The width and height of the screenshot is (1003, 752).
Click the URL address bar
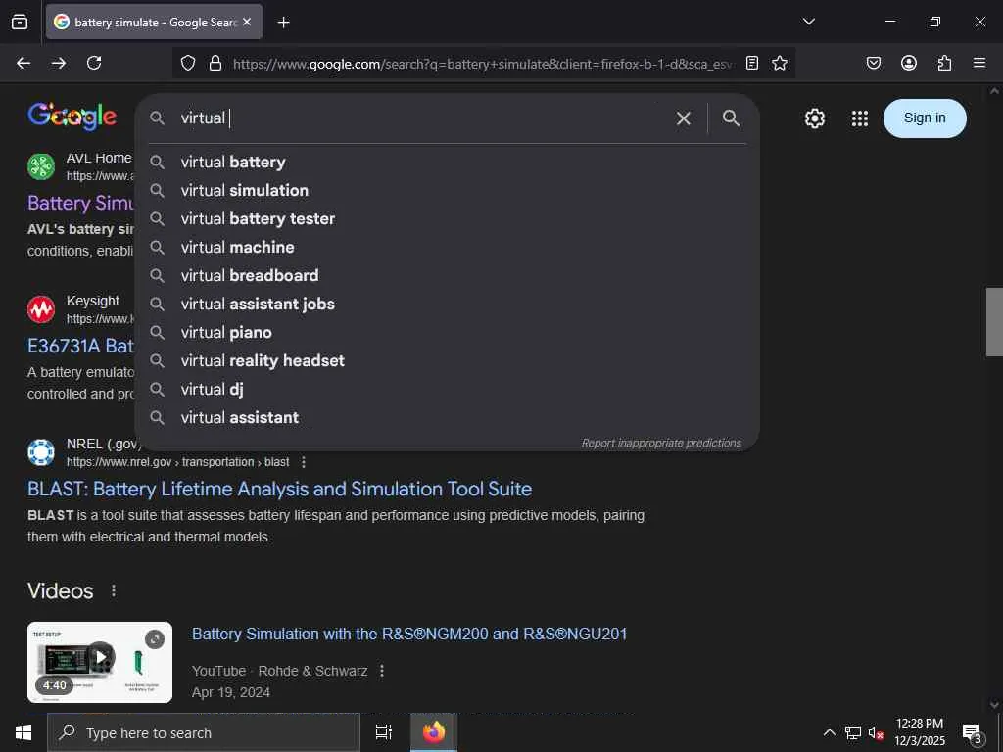(483, 64)
